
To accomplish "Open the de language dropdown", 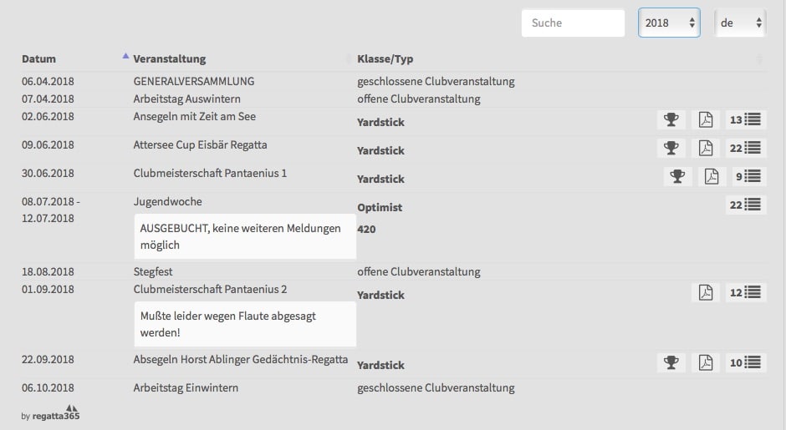I will [x=740, y=23].
